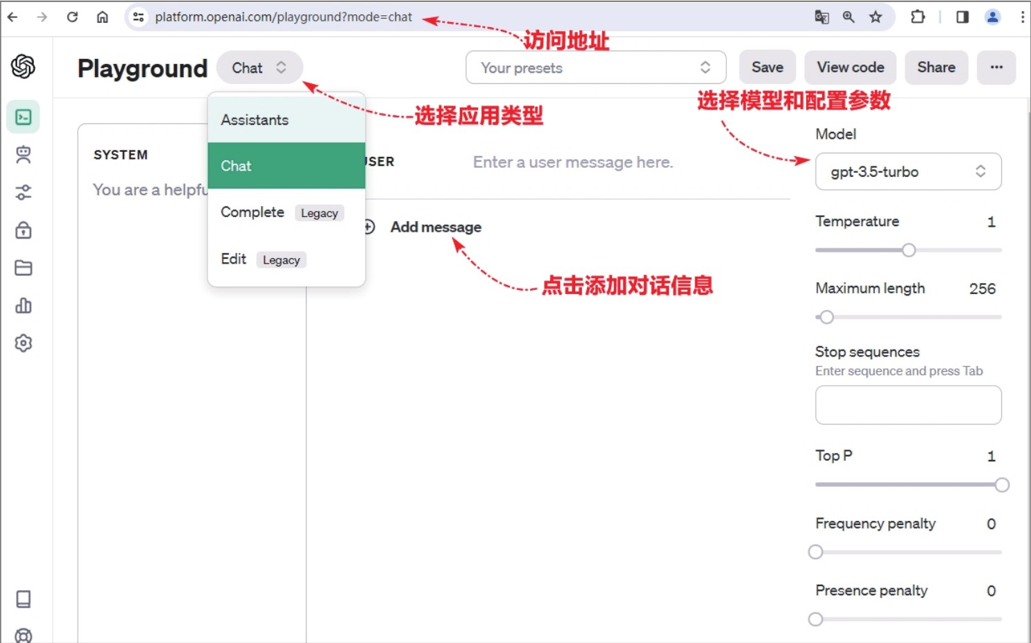1031x643 pixels.
Task: Reload the page with the refresh icon
Action: tap(72, 17)
